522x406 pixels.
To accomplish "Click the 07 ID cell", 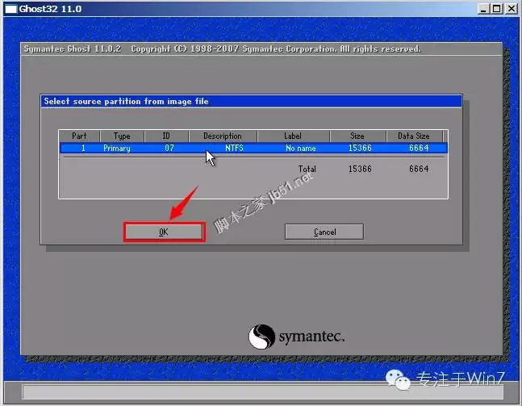I will click(x=169, y=148).
